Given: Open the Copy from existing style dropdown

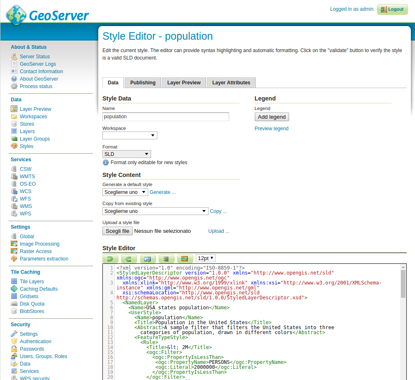Looking at the screenshot, I should [x=155, y=211].
